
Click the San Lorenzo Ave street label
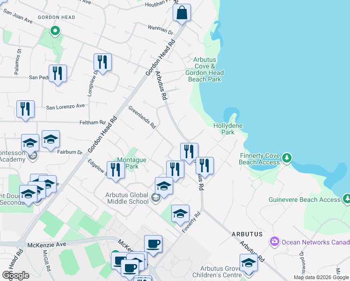pyautogui.click(x=66, y=107)
